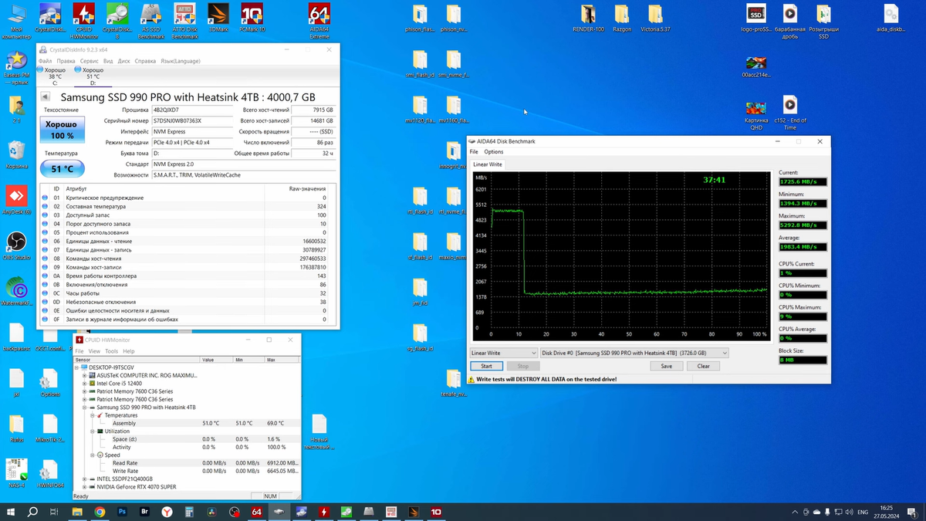The width and height of the screenshot is (926, 521).
Task: Collapse Utilization node in HWMonitor
Action: (92, 431)
